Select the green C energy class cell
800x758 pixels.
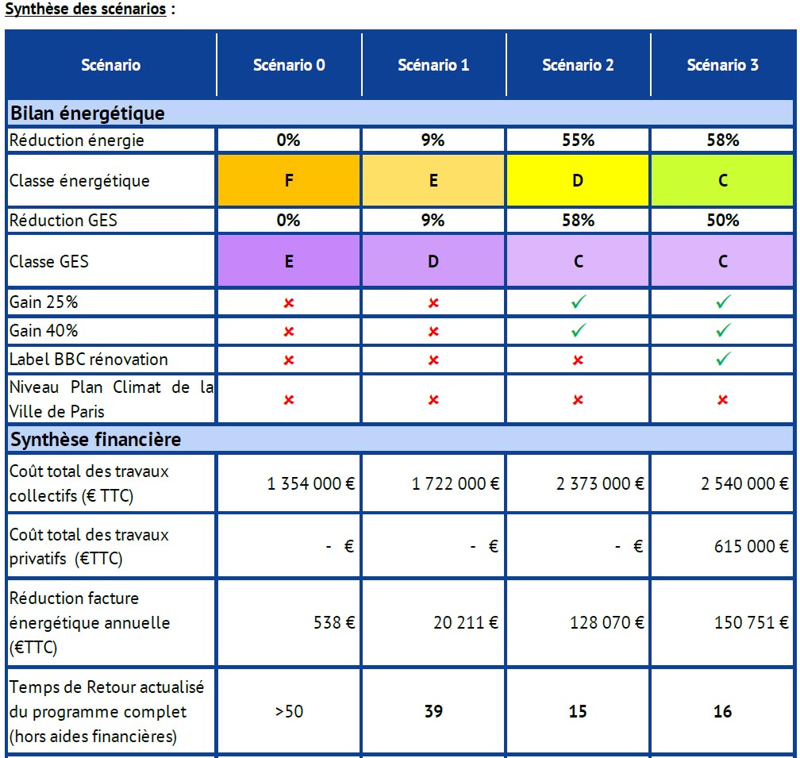pos(722,181)
